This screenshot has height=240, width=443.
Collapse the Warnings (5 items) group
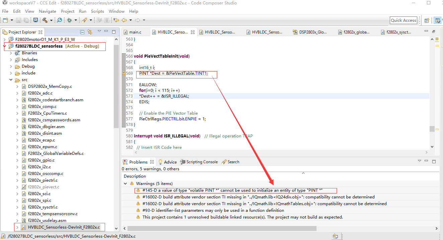point(125,184)
